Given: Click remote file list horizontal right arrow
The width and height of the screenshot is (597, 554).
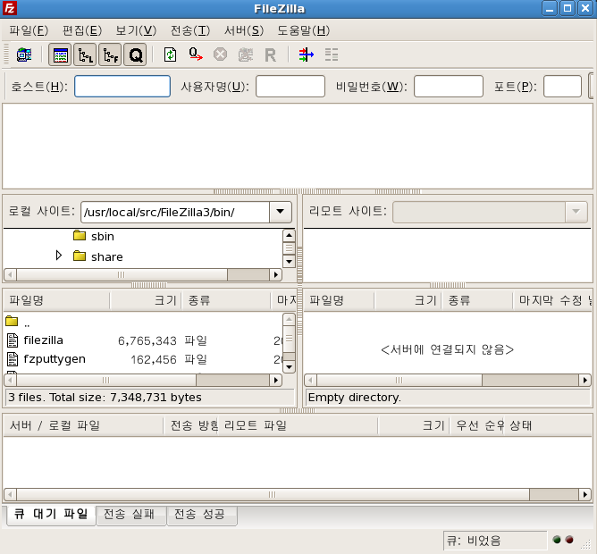Looking at the screenshot, I should [584, 380].
